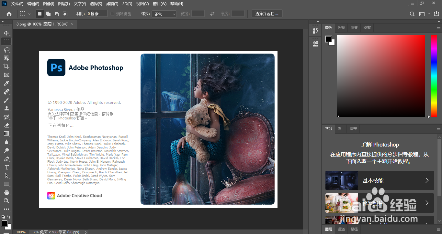The width and height of the screenshot is (442, 234).
Task: Click the 羽化 feather input field
Action: point(97,14)
